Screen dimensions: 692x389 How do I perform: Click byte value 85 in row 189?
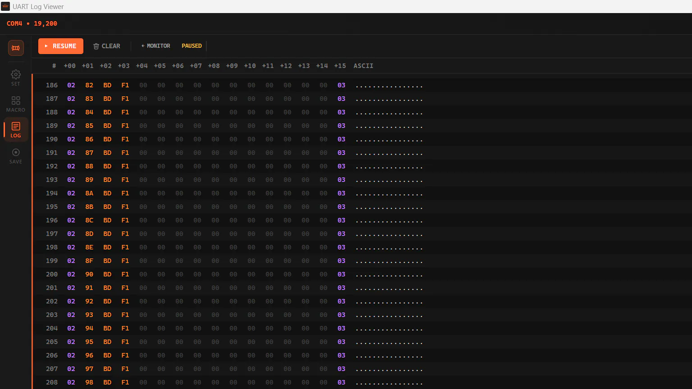point(89,126)
